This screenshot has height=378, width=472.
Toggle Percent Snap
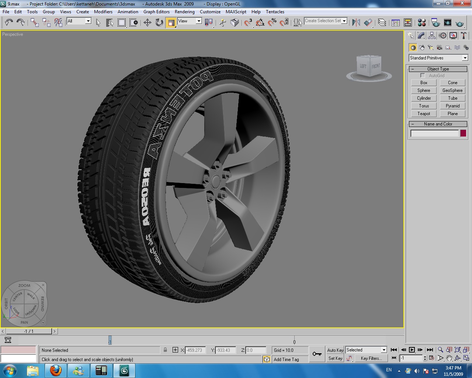pyautogui.click(x=272, y=23)
